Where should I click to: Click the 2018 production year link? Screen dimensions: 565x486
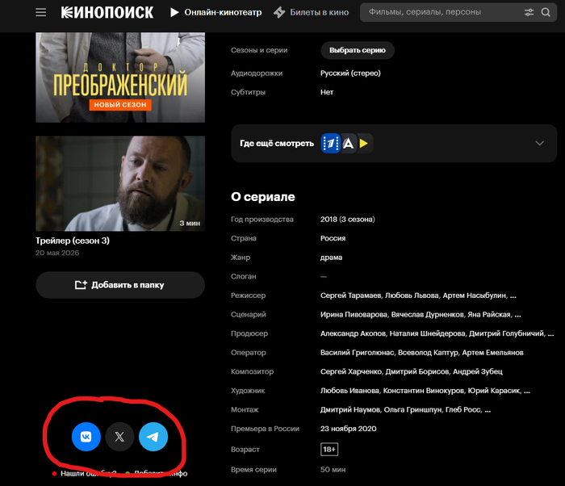(x=329, y=220)
